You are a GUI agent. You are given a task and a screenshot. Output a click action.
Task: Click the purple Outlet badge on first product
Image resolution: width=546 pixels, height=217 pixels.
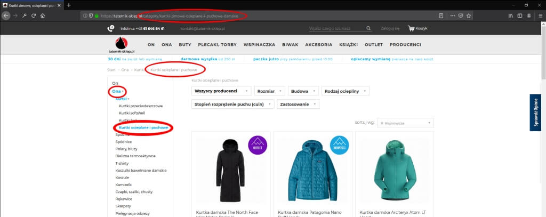click(x=258, y=145)
